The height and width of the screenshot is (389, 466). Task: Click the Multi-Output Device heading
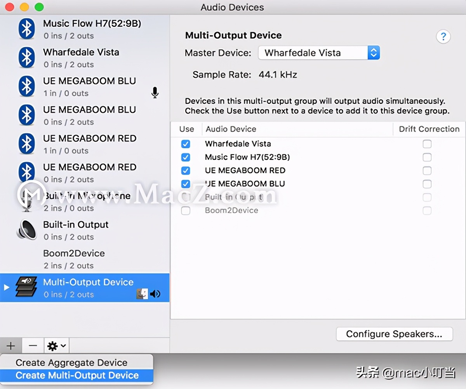click(x=233, y=35)
